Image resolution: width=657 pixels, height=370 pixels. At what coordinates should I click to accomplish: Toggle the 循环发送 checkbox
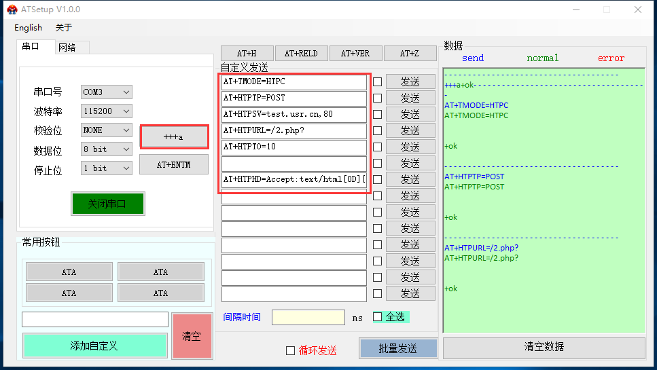(291, 350)
